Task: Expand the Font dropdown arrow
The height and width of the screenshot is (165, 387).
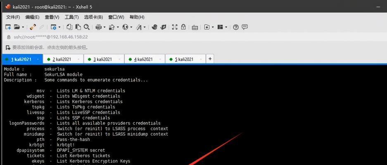Action: pyautogui.click(x=145, y=27)
